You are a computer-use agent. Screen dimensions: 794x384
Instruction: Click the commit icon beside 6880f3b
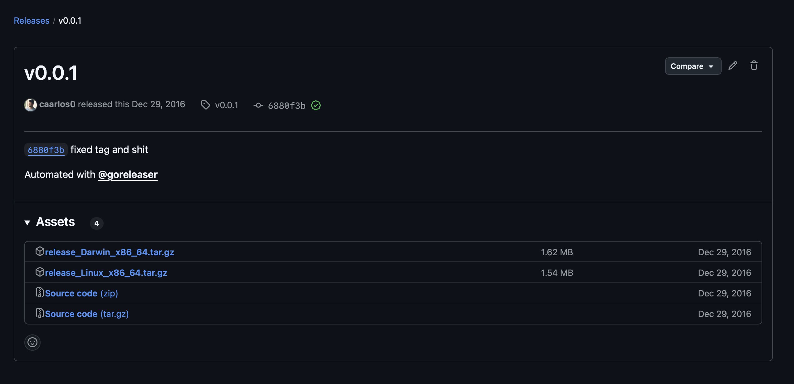tap(258, 105)
